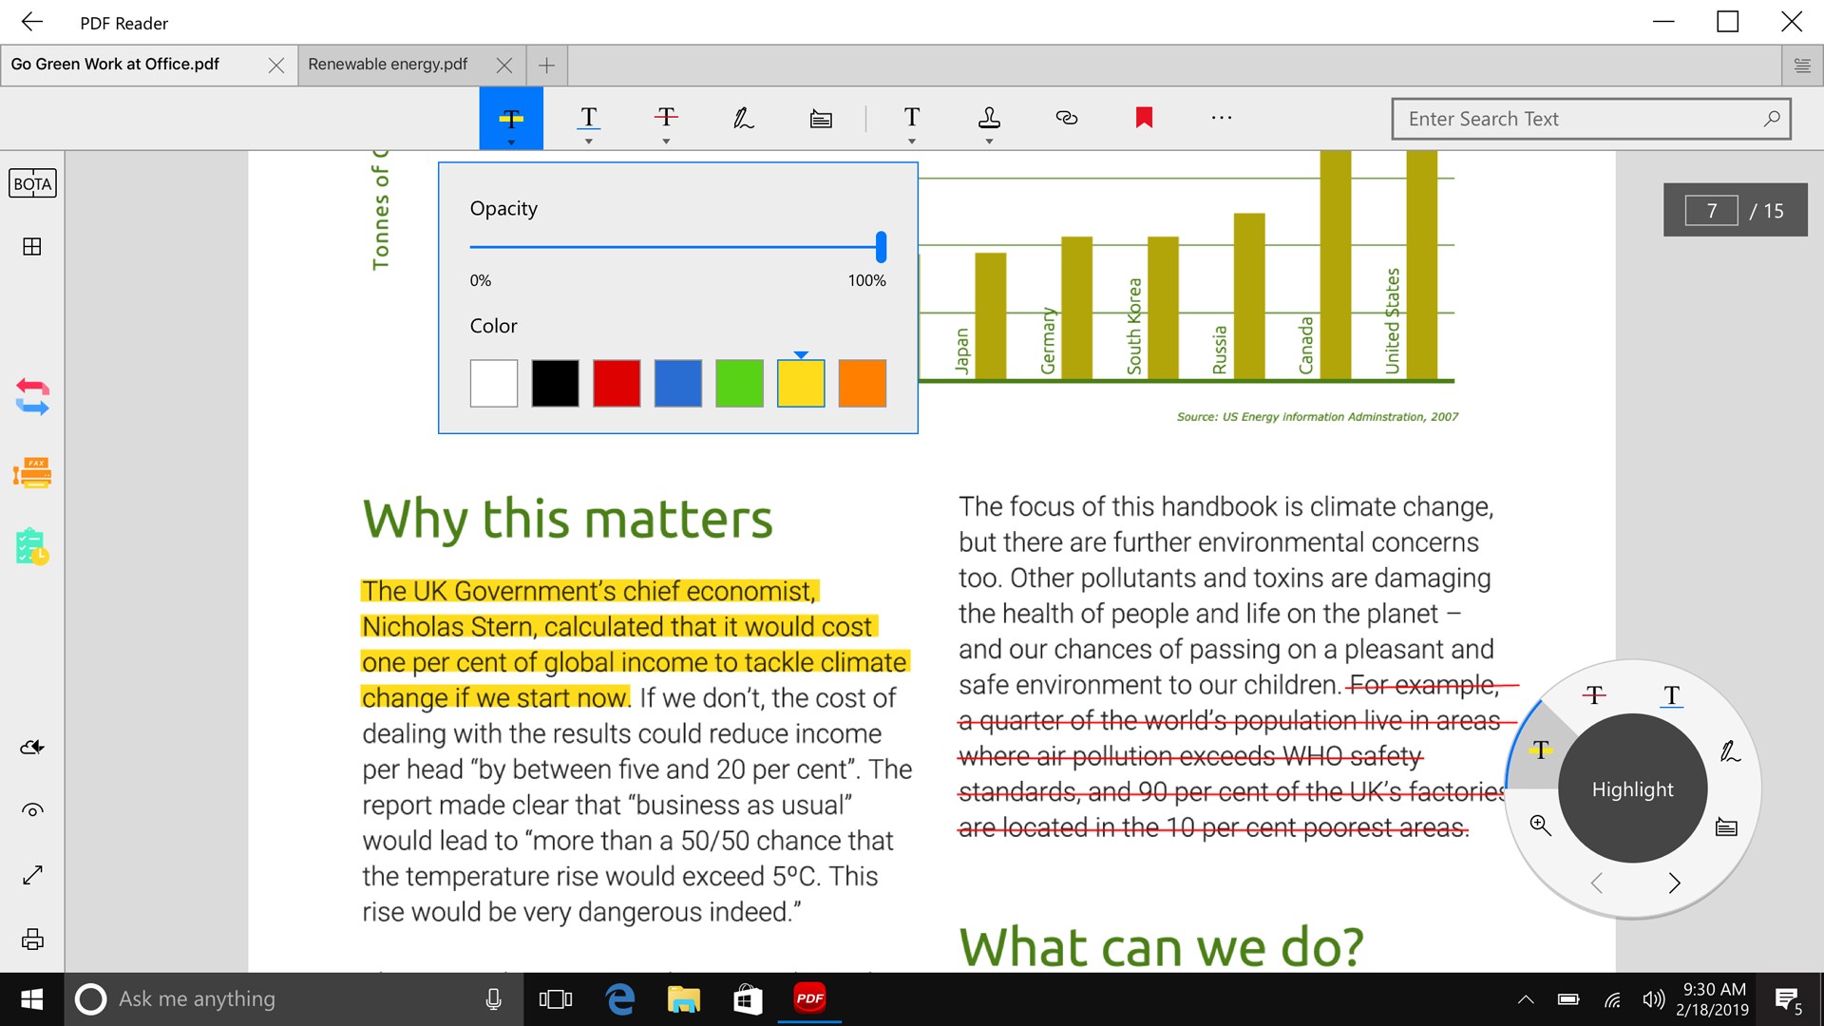Choose the green highlight color swatch
The height and width of the screenshot is (1026, 1824).
pyautogui.click(x=739, y=383)
